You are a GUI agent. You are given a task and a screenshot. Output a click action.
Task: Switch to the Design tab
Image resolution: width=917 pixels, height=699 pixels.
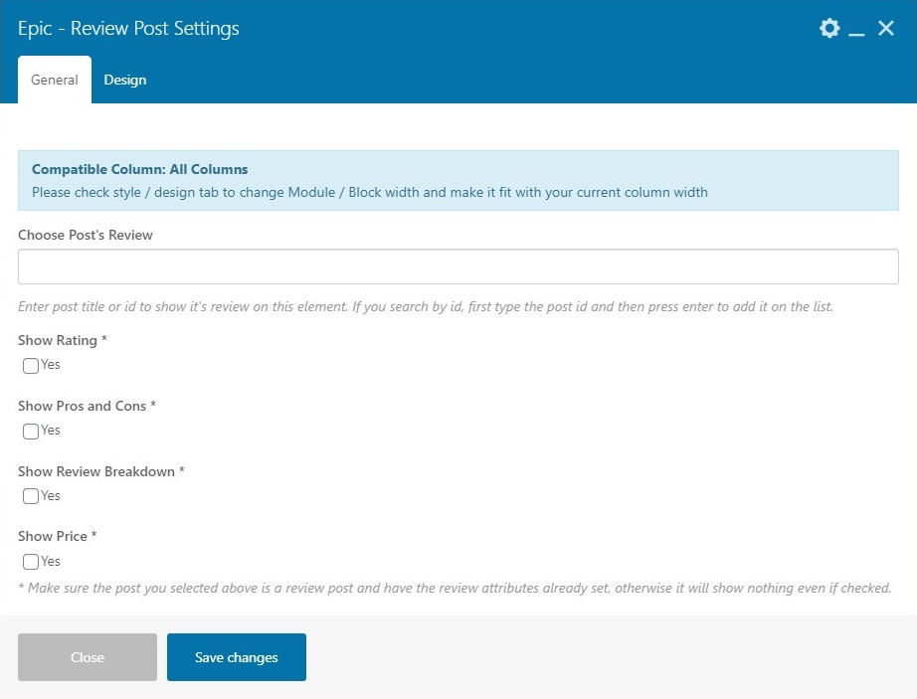(125, 80)
